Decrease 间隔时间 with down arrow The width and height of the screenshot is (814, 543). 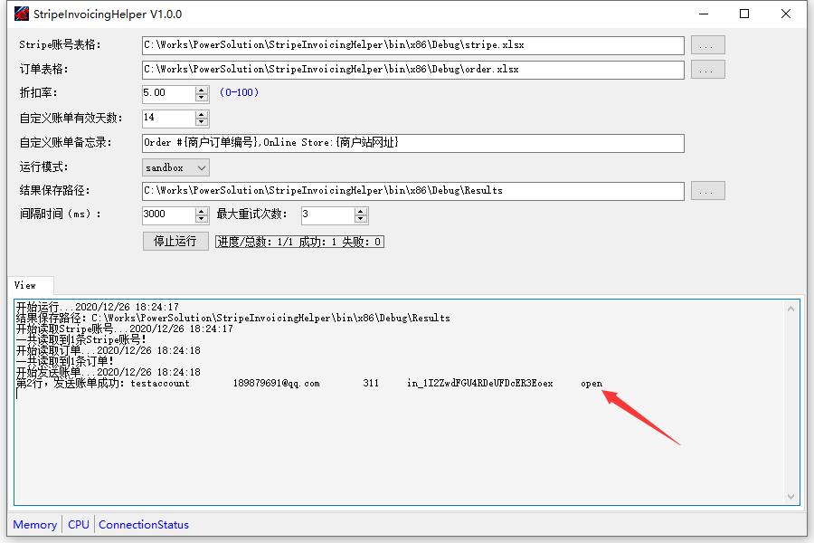202,219
